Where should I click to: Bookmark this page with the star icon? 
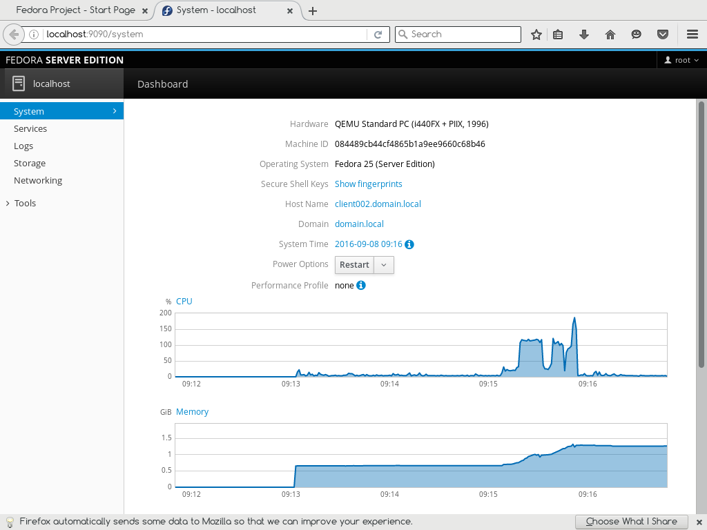(x=536, y=35)
